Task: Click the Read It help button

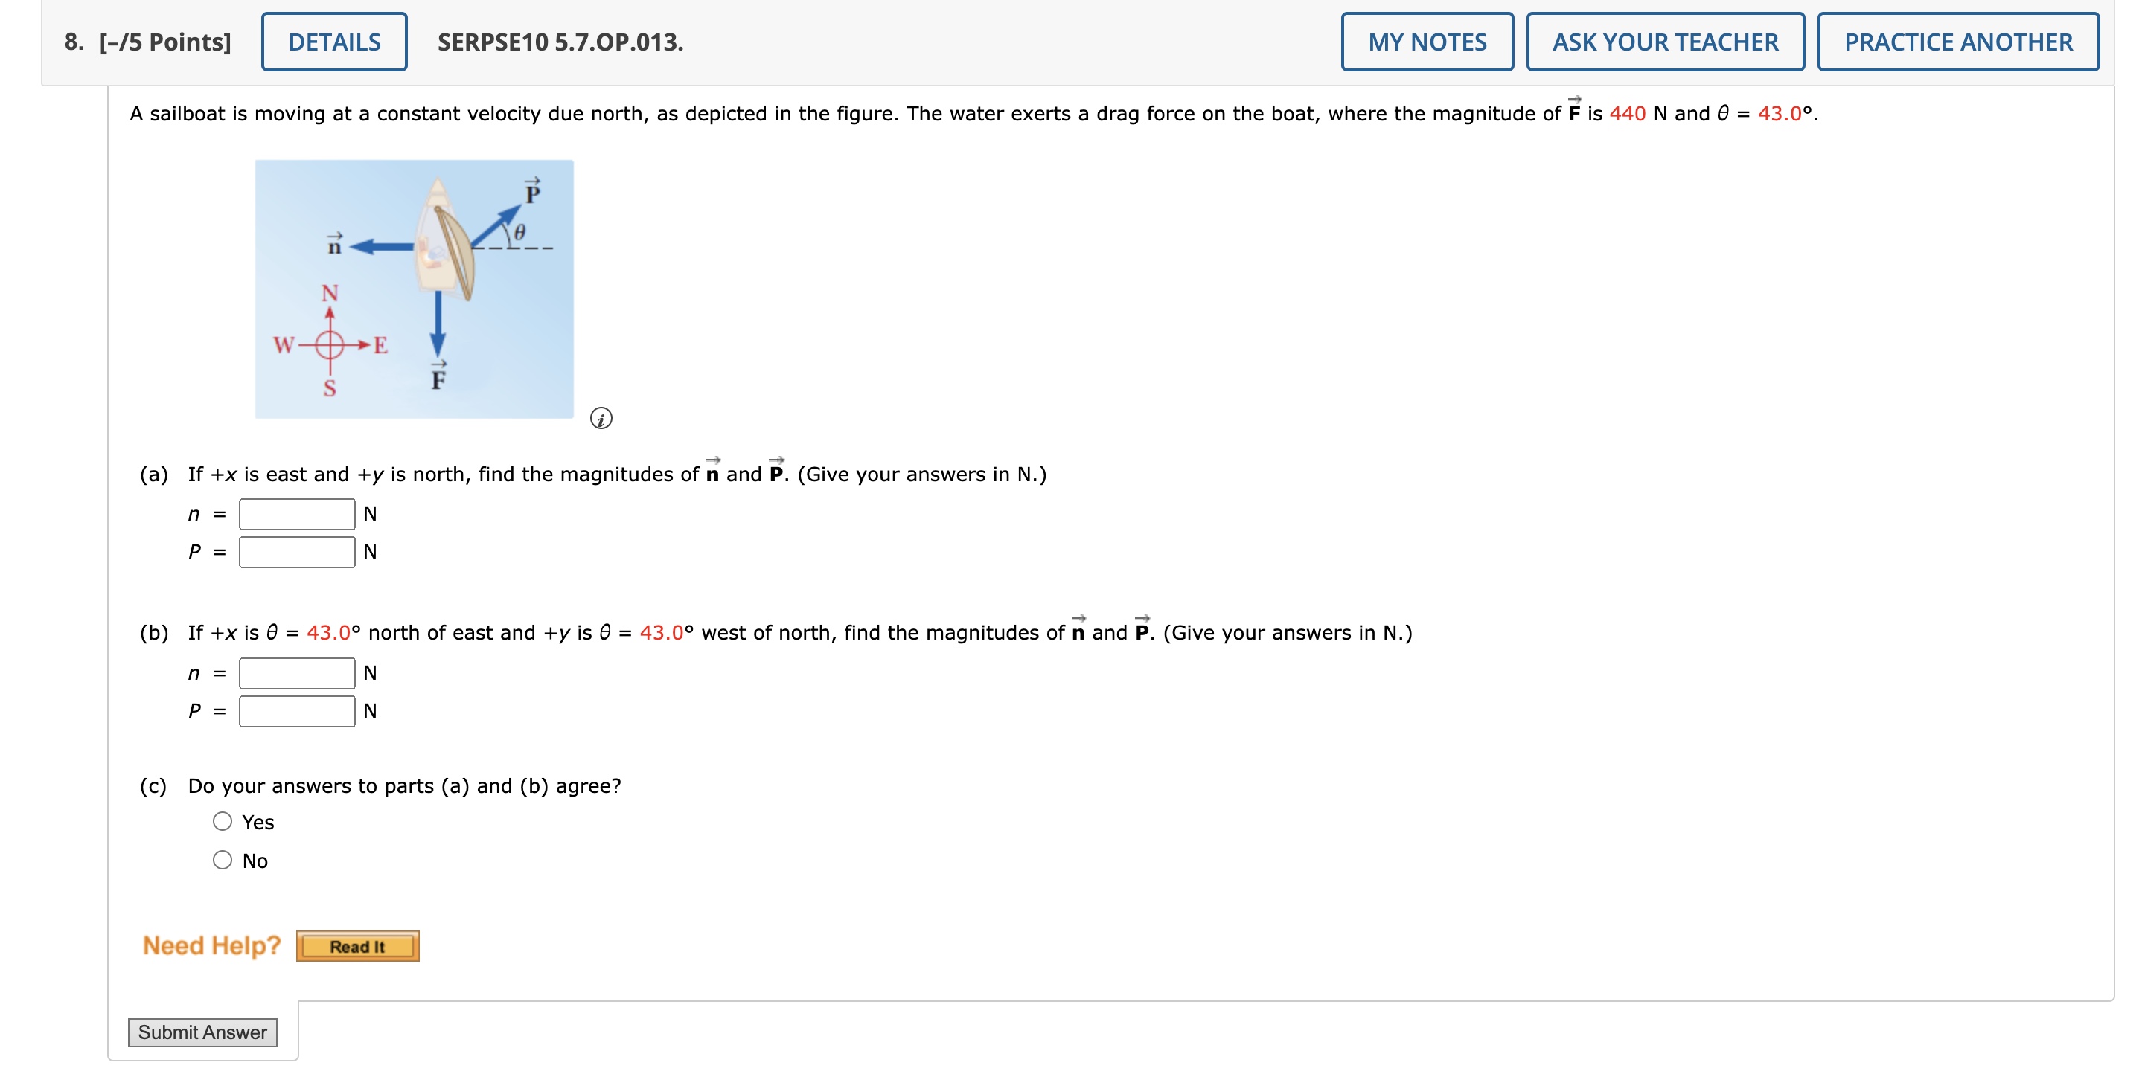Action: tap(356, 945)
